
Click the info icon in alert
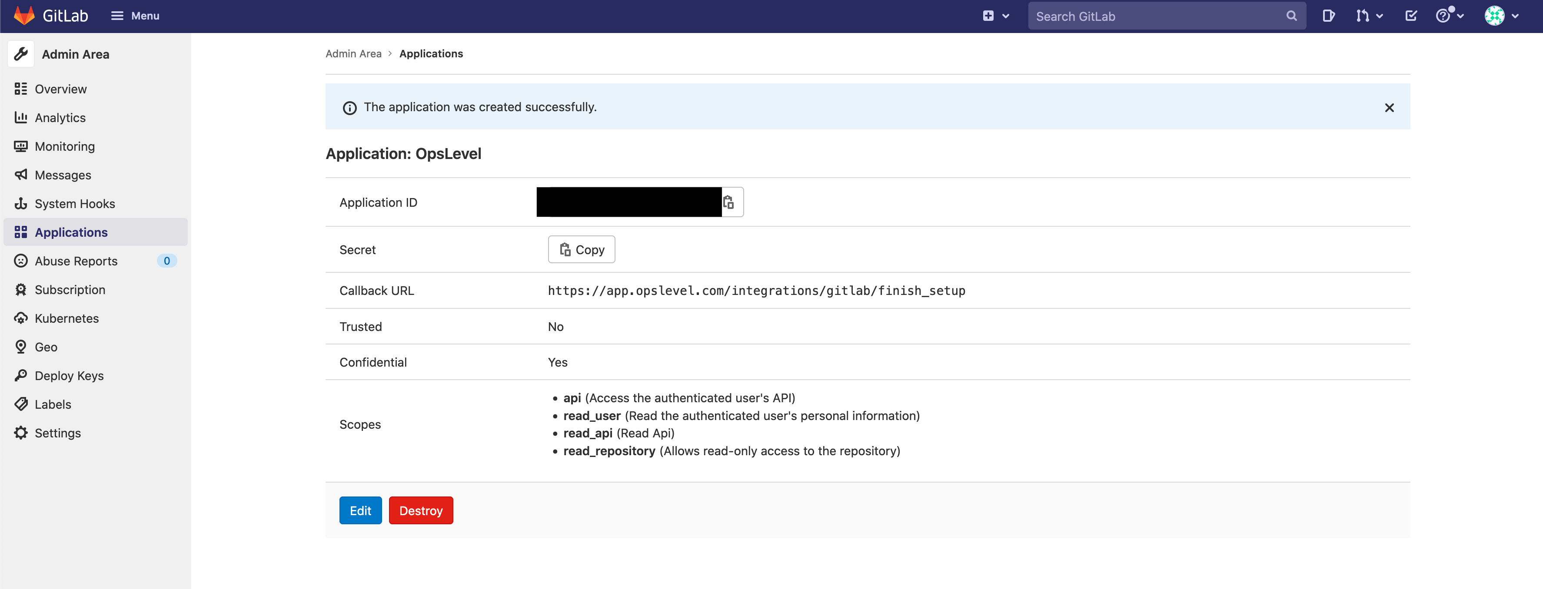click(x=349, y=108)
